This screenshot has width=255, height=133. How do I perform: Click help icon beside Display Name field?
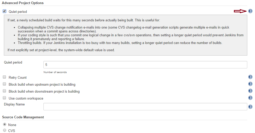coord(250,107)
